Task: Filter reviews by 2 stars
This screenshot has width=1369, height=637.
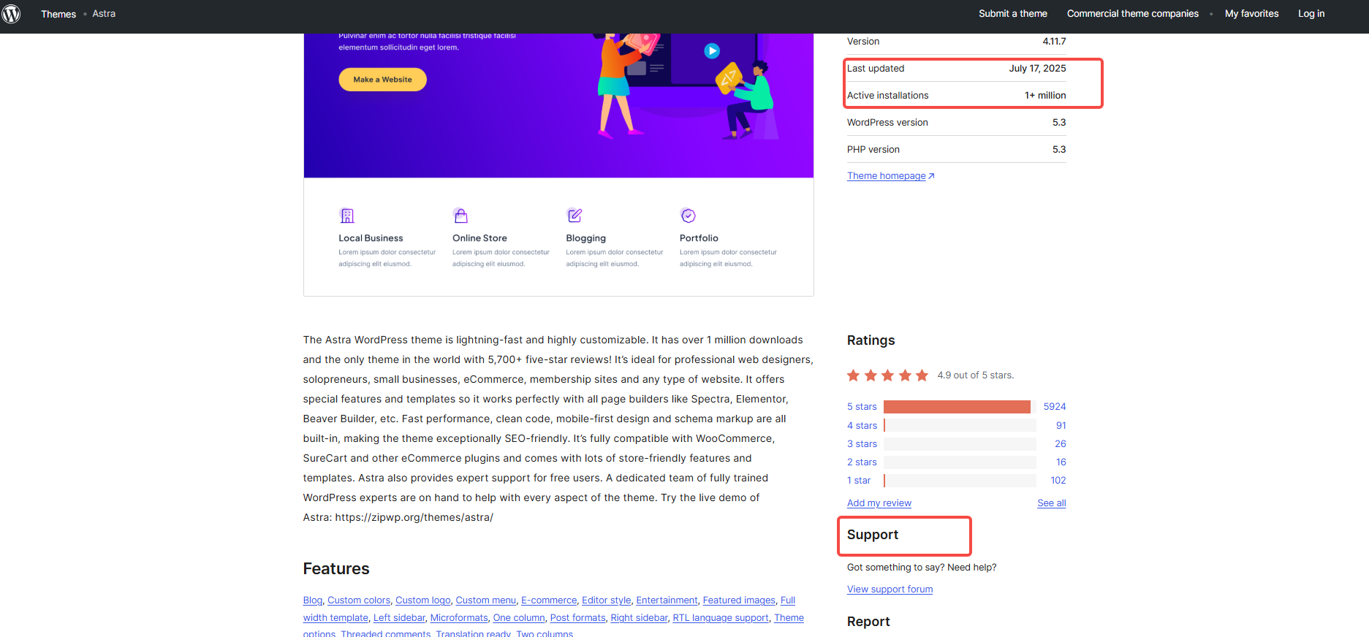Action: tap(862, 462)
